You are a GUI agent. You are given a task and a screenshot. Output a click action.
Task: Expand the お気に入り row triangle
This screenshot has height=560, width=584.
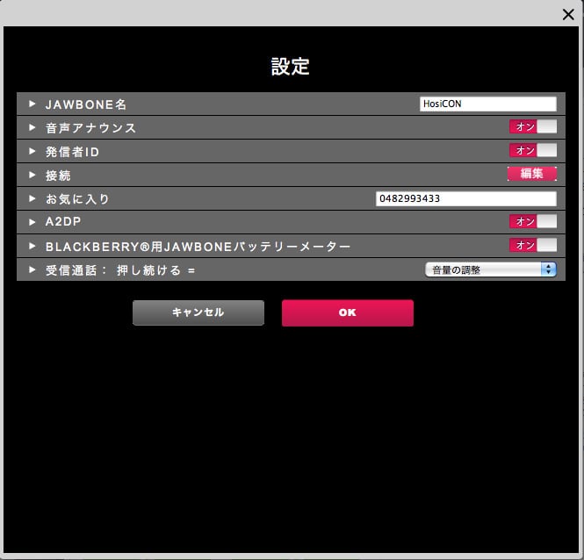(32, 199)
